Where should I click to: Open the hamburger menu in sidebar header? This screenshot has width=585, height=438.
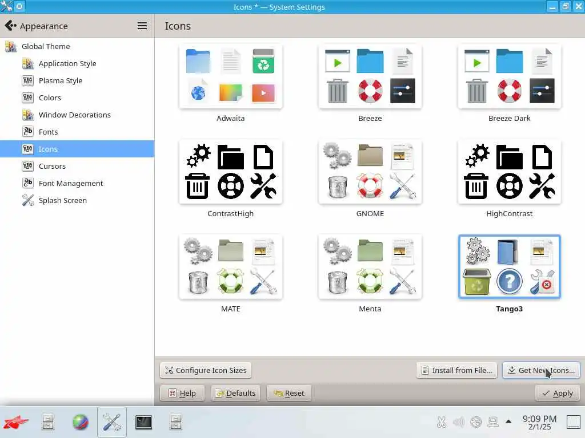pyautogui.click(x=142, y=26)
